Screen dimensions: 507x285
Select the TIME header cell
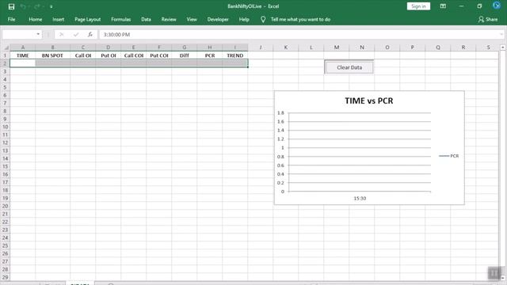23,55
